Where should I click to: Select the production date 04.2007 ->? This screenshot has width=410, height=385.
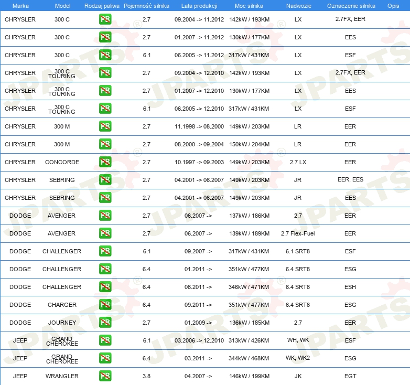198,376
